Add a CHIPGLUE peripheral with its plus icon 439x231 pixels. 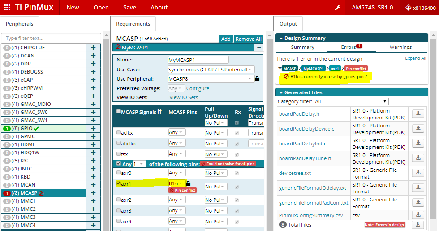[x=93, y=48]
